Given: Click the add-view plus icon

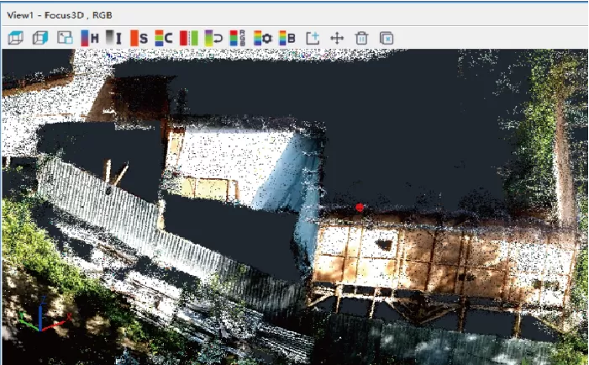Looking at the screenshot, I should (313, 38).
